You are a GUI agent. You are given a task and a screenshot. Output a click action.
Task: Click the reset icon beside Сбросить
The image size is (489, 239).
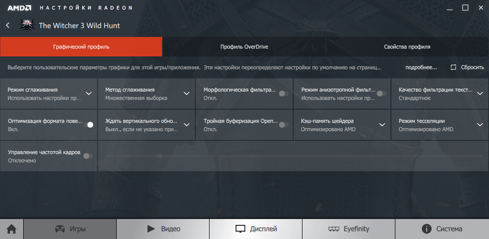(453, 67)
